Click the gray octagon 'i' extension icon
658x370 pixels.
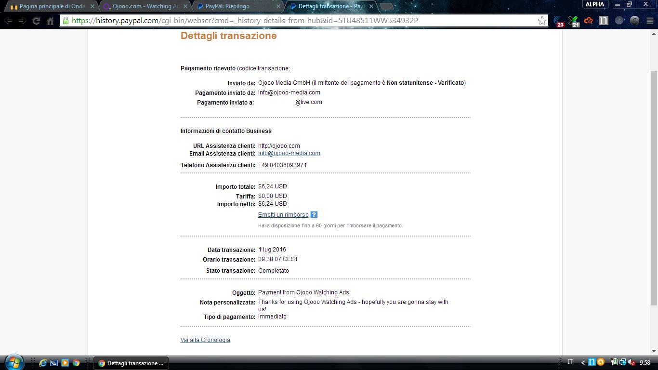click(619, 21)
